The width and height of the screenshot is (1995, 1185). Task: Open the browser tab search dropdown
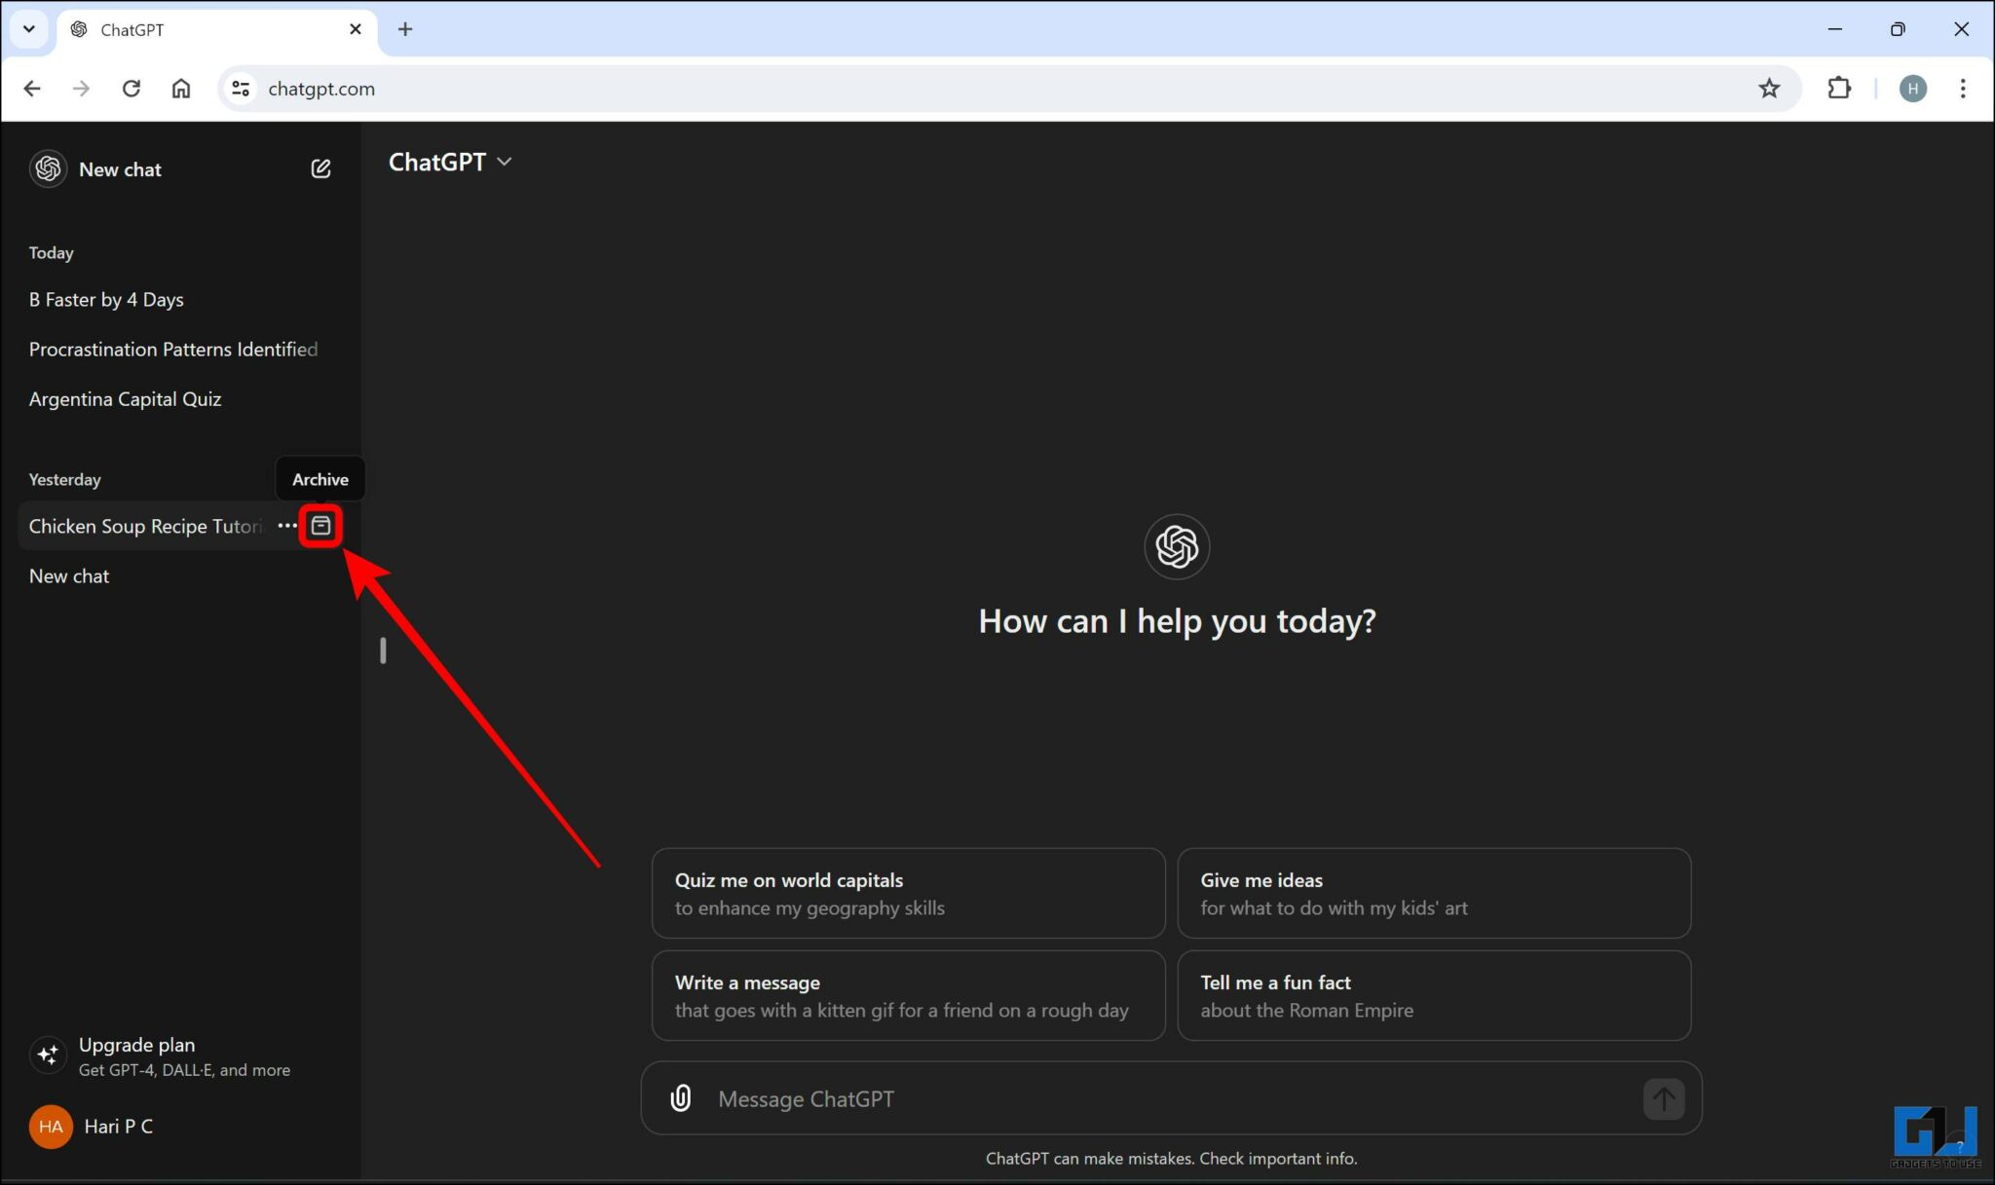[28, 29]
